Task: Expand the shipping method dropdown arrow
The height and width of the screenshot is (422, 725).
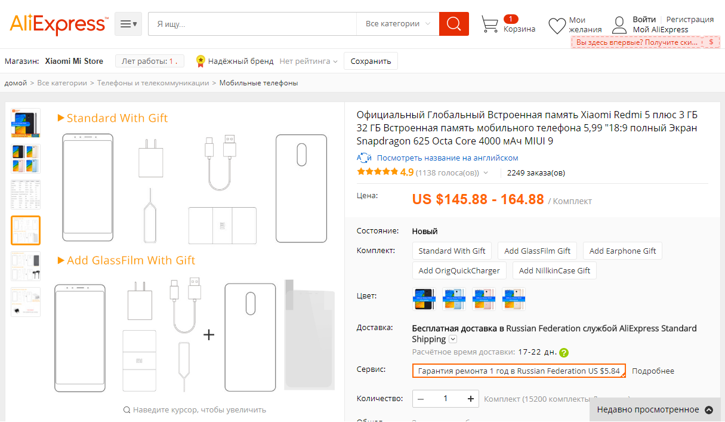Action: click(453, 339)
